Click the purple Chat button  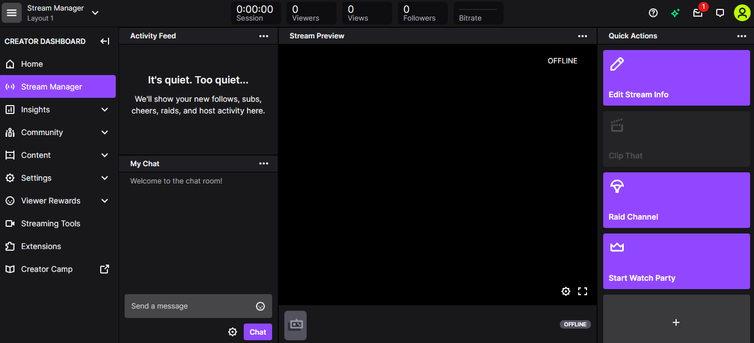click(x=258, y=332)
